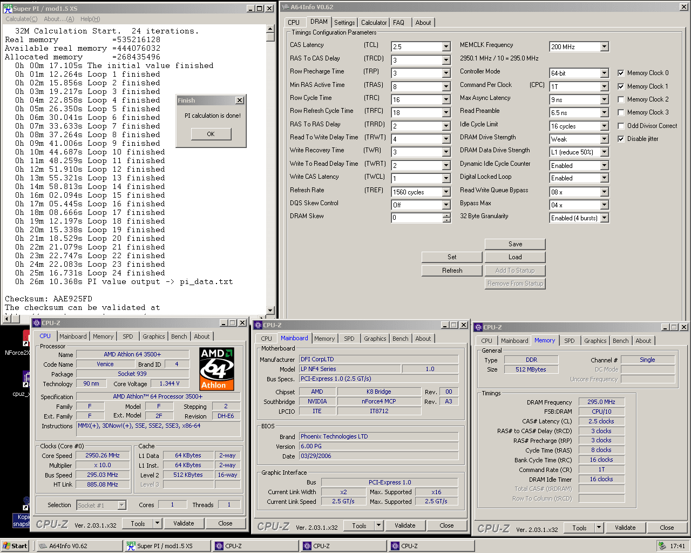Click A64Info taskbar button
The height and width of the screenshot is (553, 691).
click(79, 546)
